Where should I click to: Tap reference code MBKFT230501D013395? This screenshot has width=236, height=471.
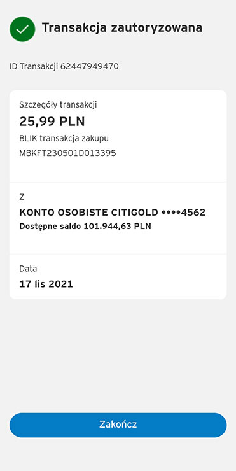(67, 153)
